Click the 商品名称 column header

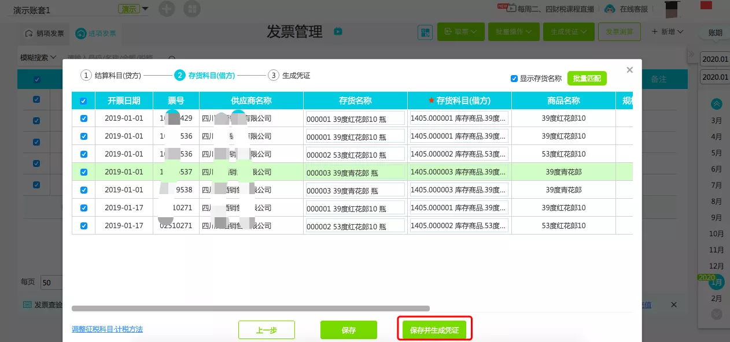point(563,101)
